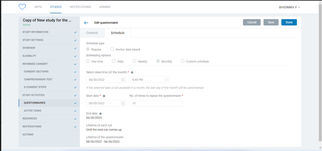Click the repeat count field showing 10
The width and height of the screenshot is (322, 151).
156,103
